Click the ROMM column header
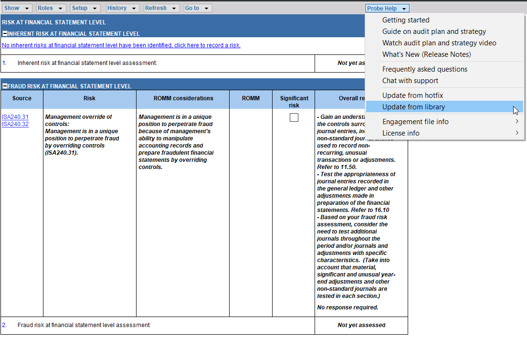The height and width of the screenshot is (339, 527). [x=251, y=99]
